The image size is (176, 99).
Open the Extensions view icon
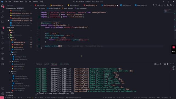(x=3, y=32)
